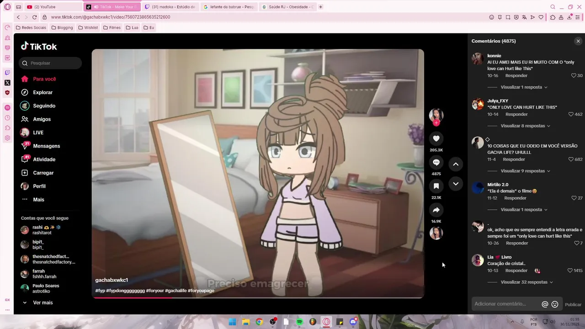Expand Visualizar 9 respostas
The image size is (585, 329).
(x=525, y=171)
